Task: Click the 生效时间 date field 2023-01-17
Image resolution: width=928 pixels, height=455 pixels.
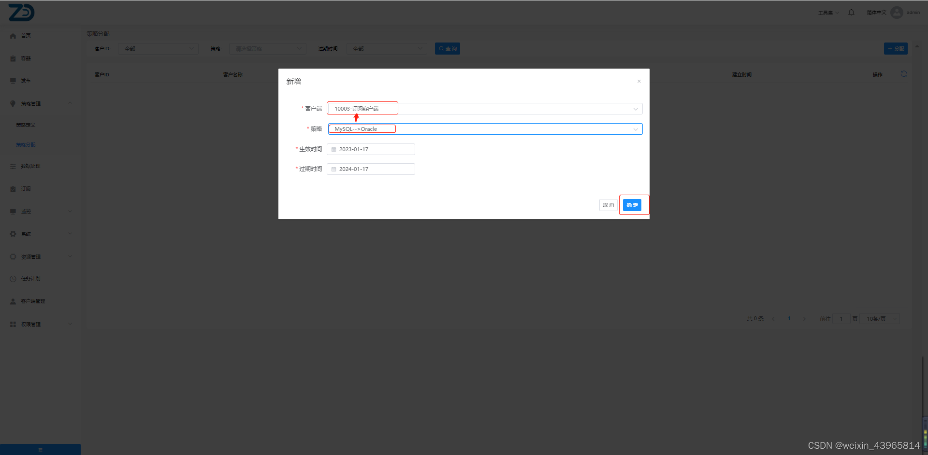Action: click(x=371, y=149)
